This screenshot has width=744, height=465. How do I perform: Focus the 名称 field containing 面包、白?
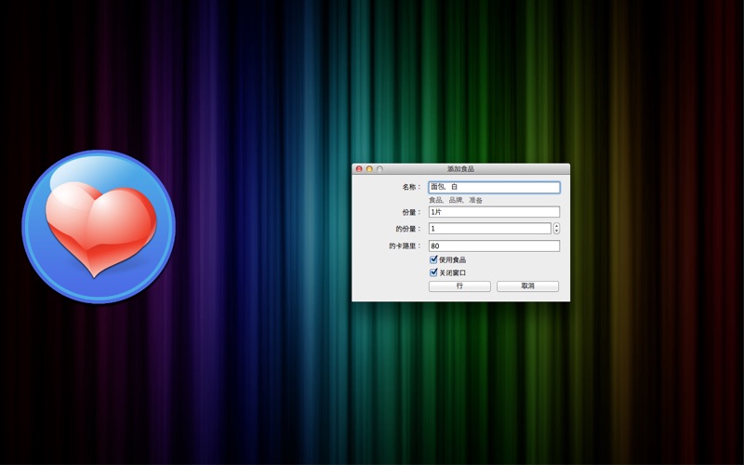pyautogui.click(x=494, y=187)
